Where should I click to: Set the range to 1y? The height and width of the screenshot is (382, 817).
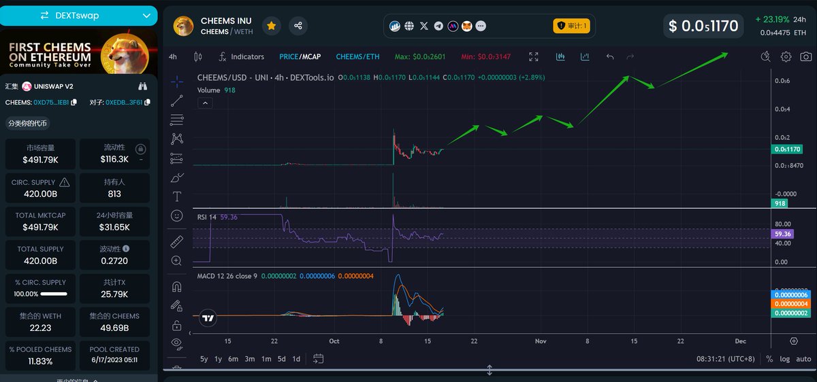pos(218,358)
